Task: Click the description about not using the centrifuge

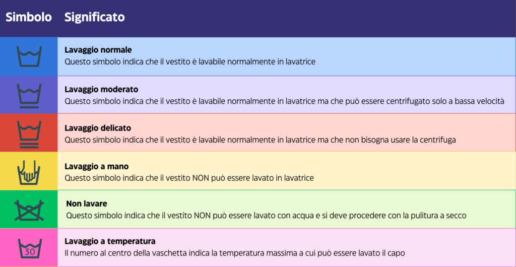Action: click(x=260, y=140)
